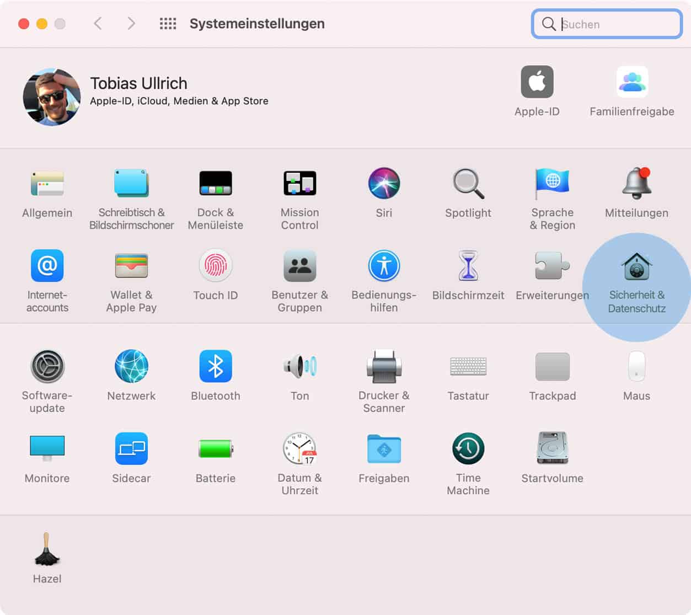Open Bluetooth settings
The width and height of the screenshot is (691, 615).
tap(216, 366)
